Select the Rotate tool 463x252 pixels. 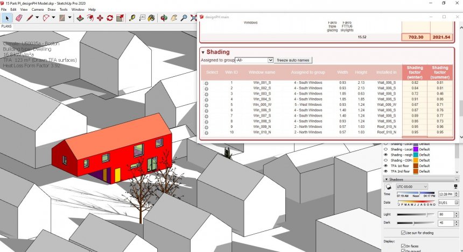110,18
